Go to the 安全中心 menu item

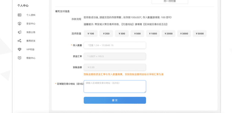pyautogui.click(x=31, y=23)
